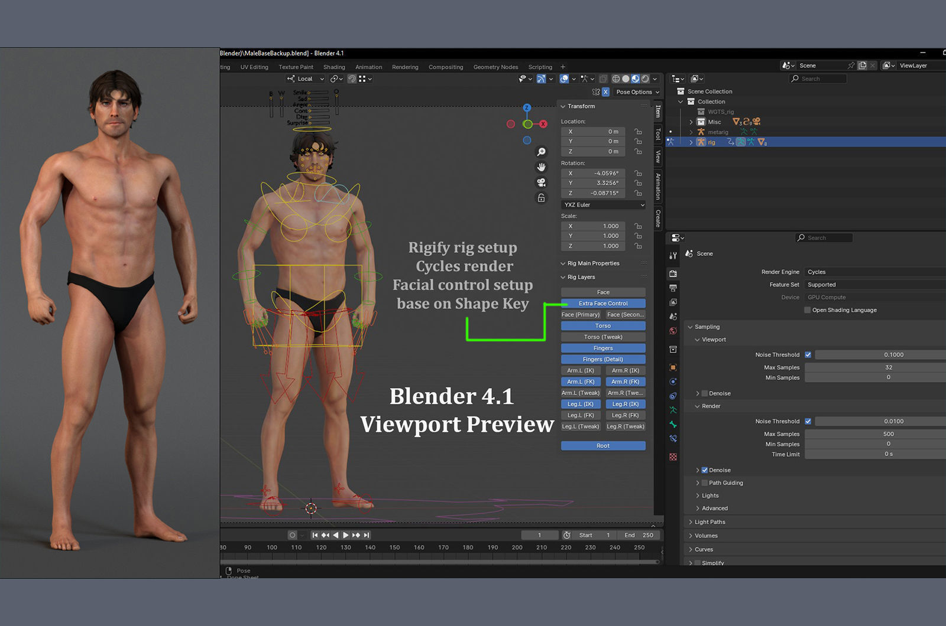This screenshot has height=626, width=946.
Task: Click the new scene duplicate icon
Action: coord(862,66)
